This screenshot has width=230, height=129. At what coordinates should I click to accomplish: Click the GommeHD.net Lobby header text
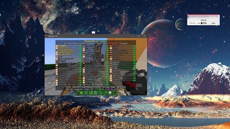point(96,42)
